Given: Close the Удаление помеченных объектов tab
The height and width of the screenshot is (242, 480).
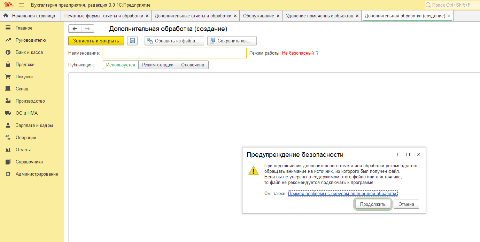Looking at the screenshot, I should click(x=357, y=16).
